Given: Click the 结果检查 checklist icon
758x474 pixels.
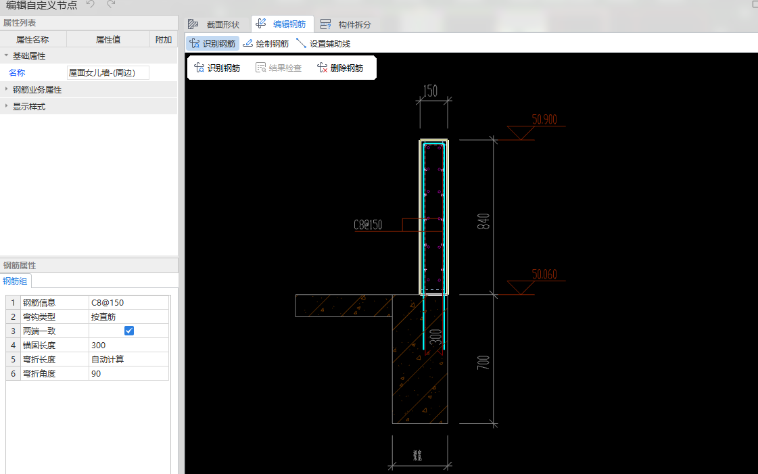Looking at the screenshot, I should [x=260, y=68].
